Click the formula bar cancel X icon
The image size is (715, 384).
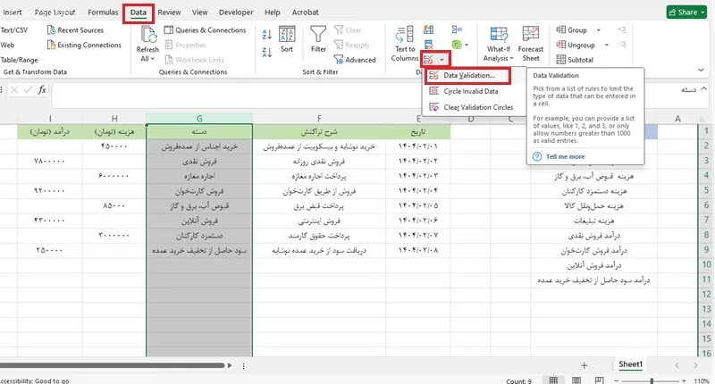pyautogui.click(x=14, y=89)
